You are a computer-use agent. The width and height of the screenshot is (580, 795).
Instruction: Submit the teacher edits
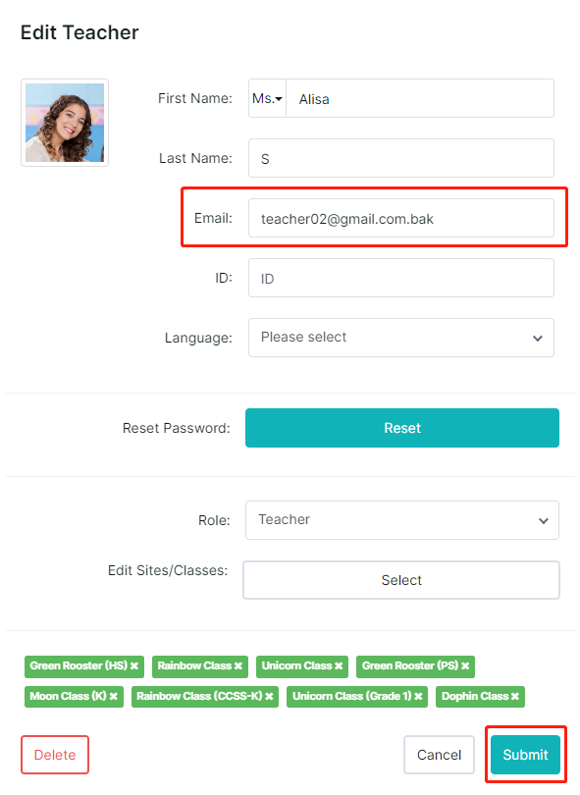525,755
